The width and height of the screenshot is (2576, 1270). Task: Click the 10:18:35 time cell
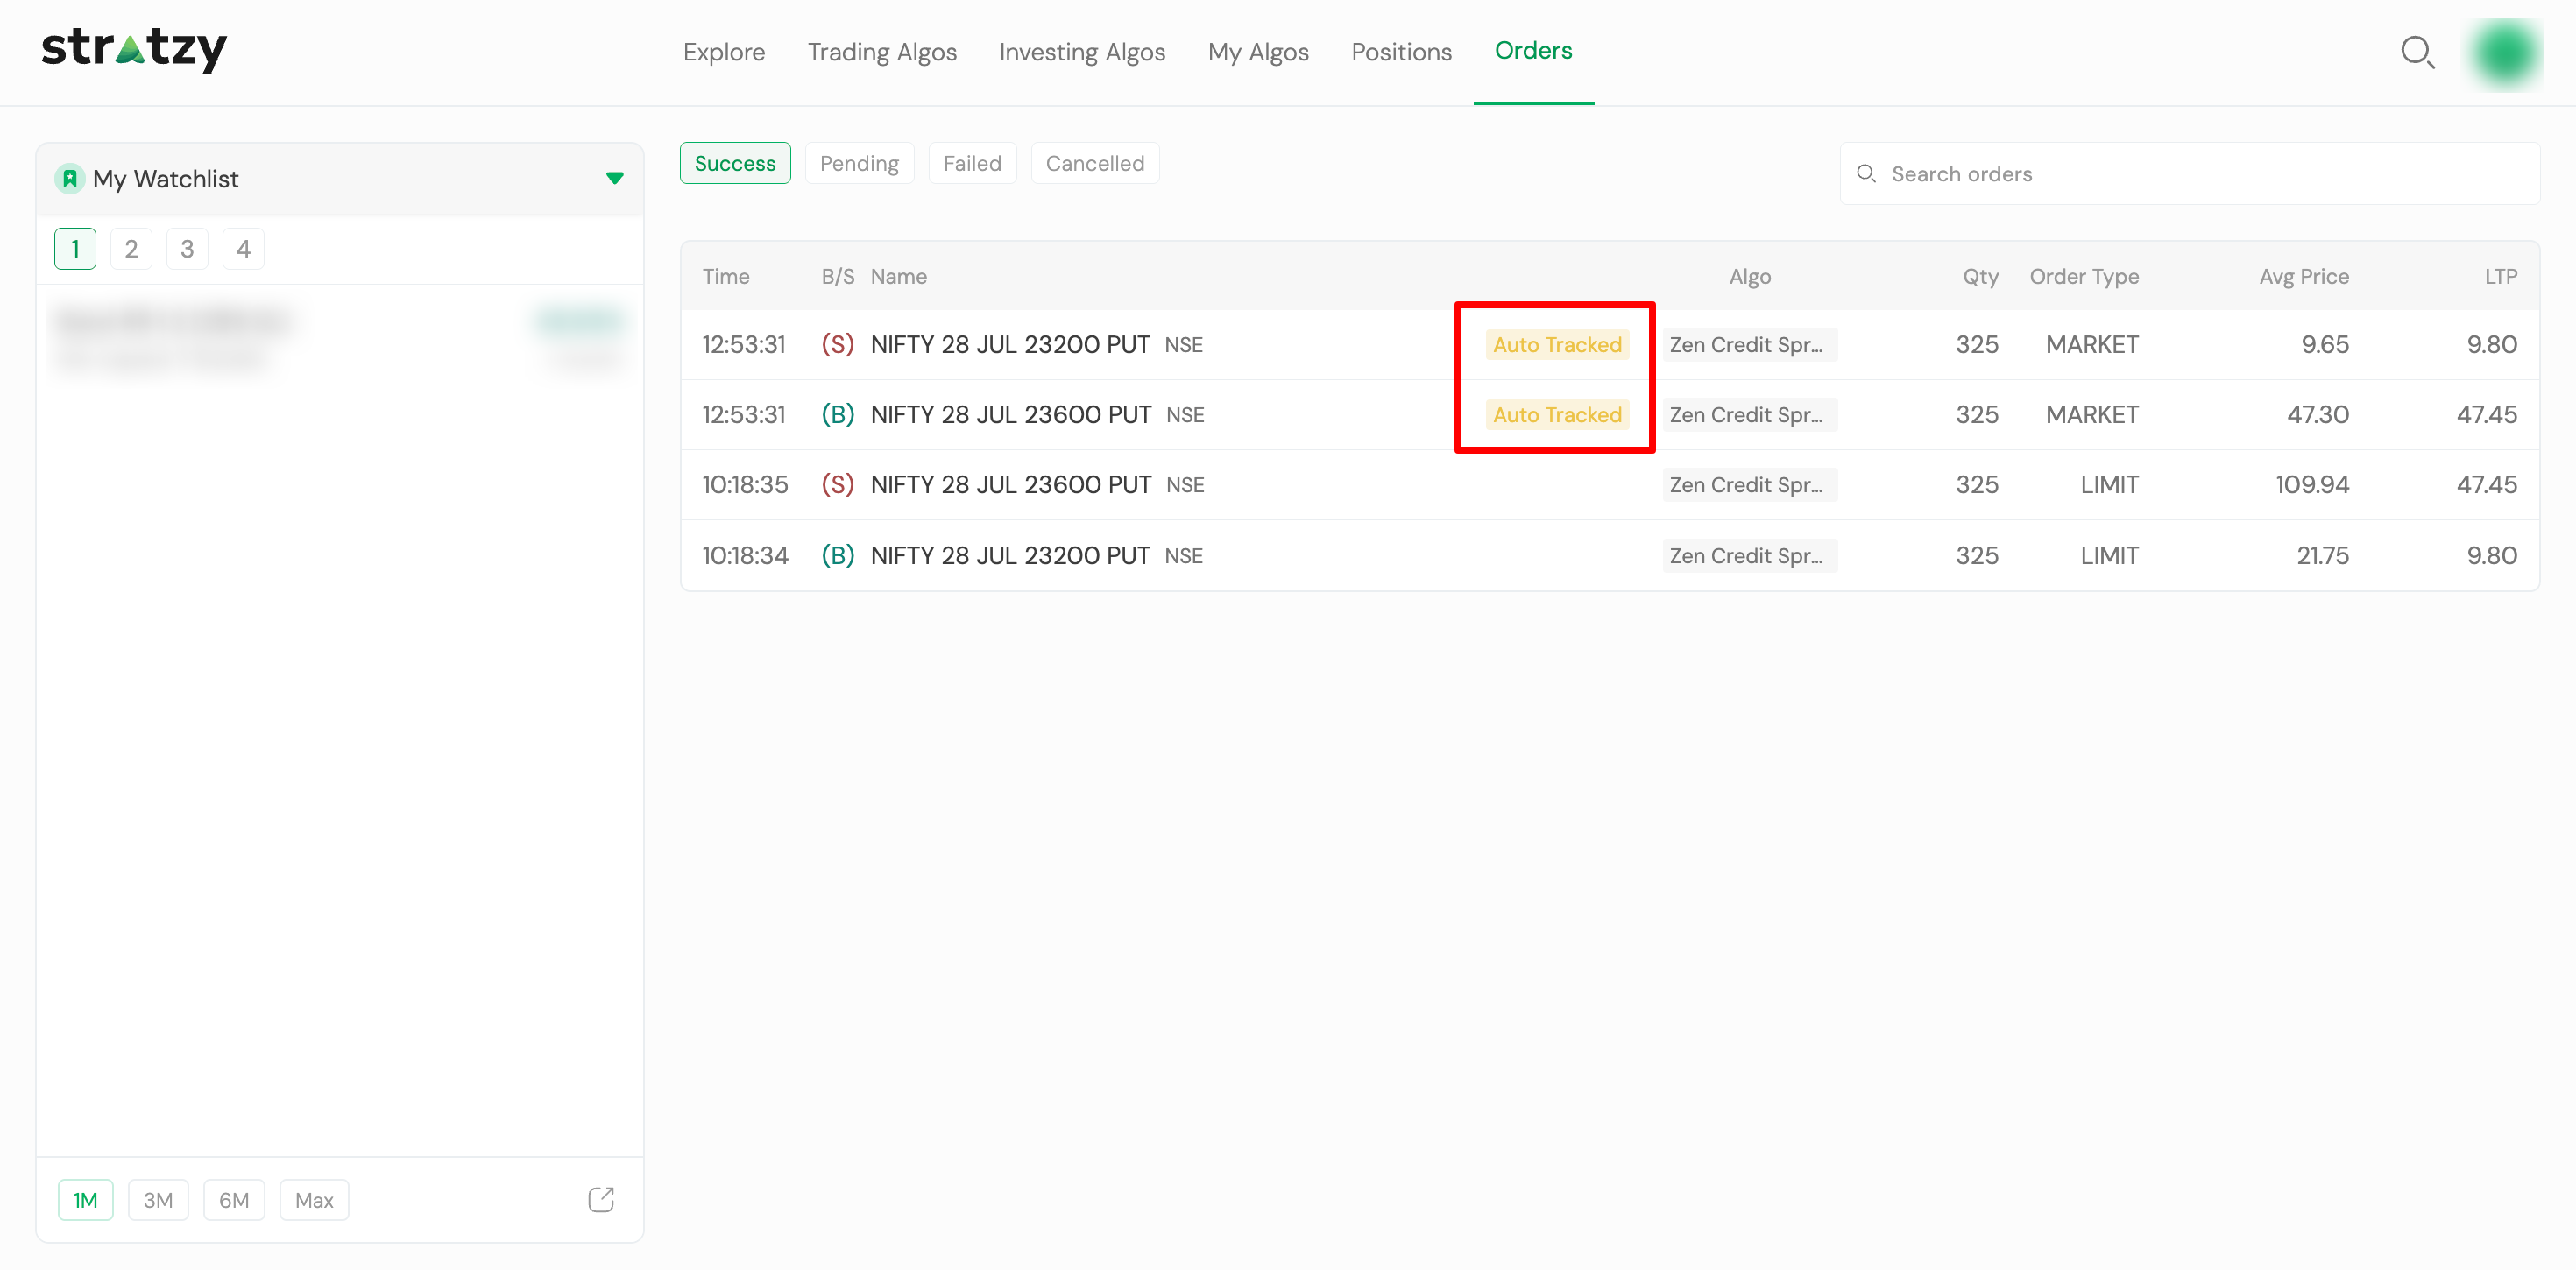(745, 484)
